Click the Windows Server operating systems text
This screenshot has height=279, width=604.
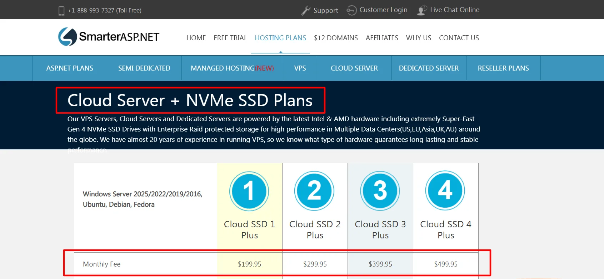coord(143,199)
